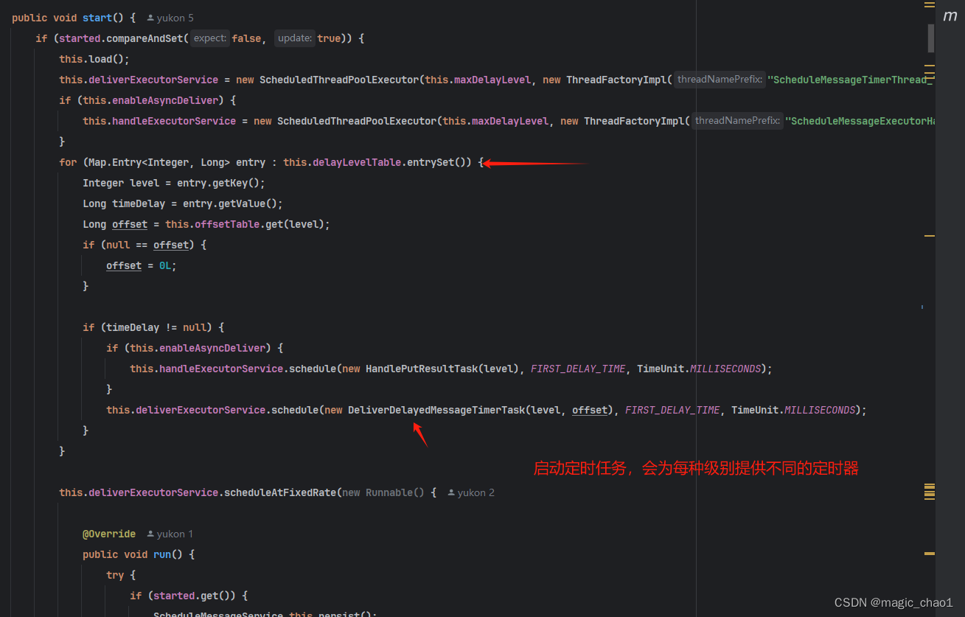This screenshot has width=965, height=617.
Task: Click the "run" method name
Action: pyautogui.click(x=162, y=554)
